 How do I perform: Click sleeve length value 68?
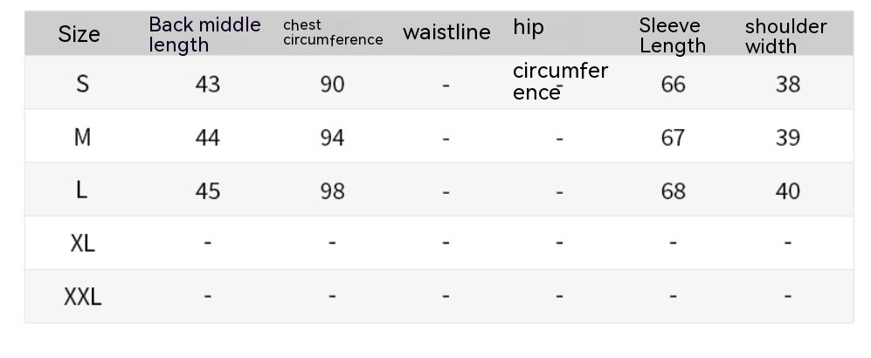pos(673,190)
